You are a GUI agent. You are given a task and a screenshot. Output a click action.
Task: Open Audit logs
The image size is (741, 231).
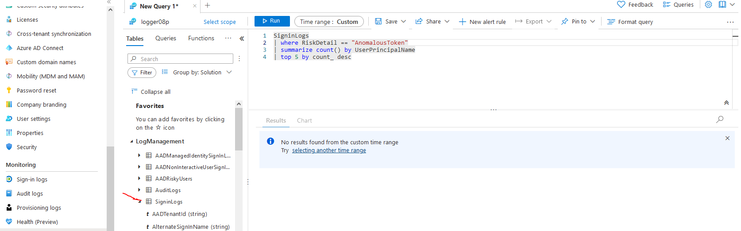30,194
